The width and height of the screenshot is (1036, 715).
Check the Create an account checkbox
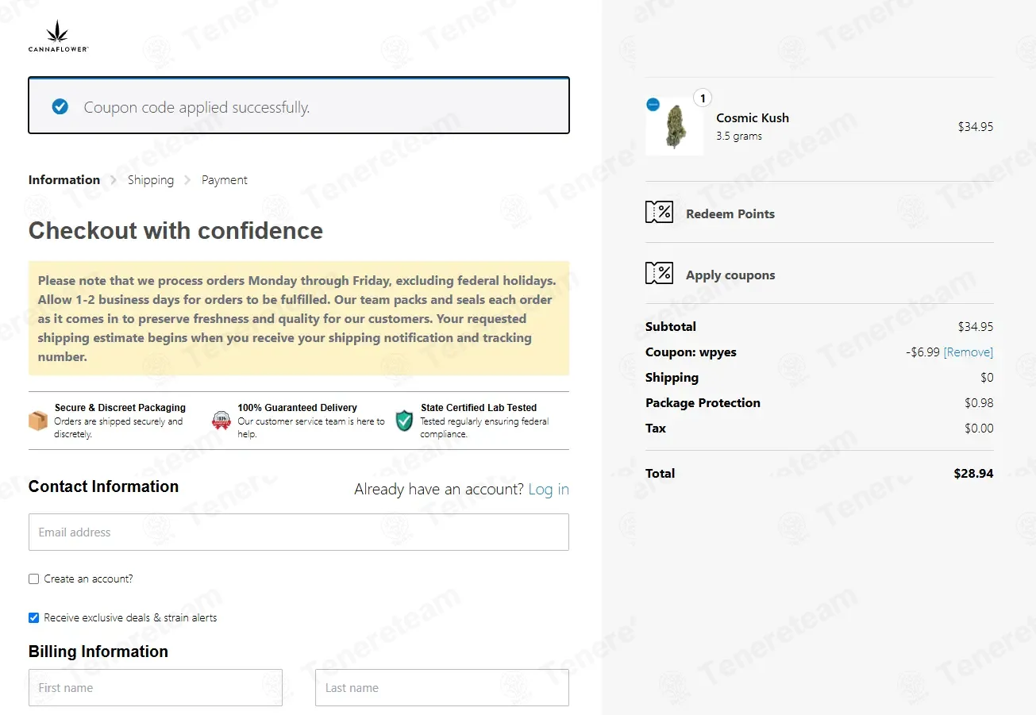(x=33, y=579)
